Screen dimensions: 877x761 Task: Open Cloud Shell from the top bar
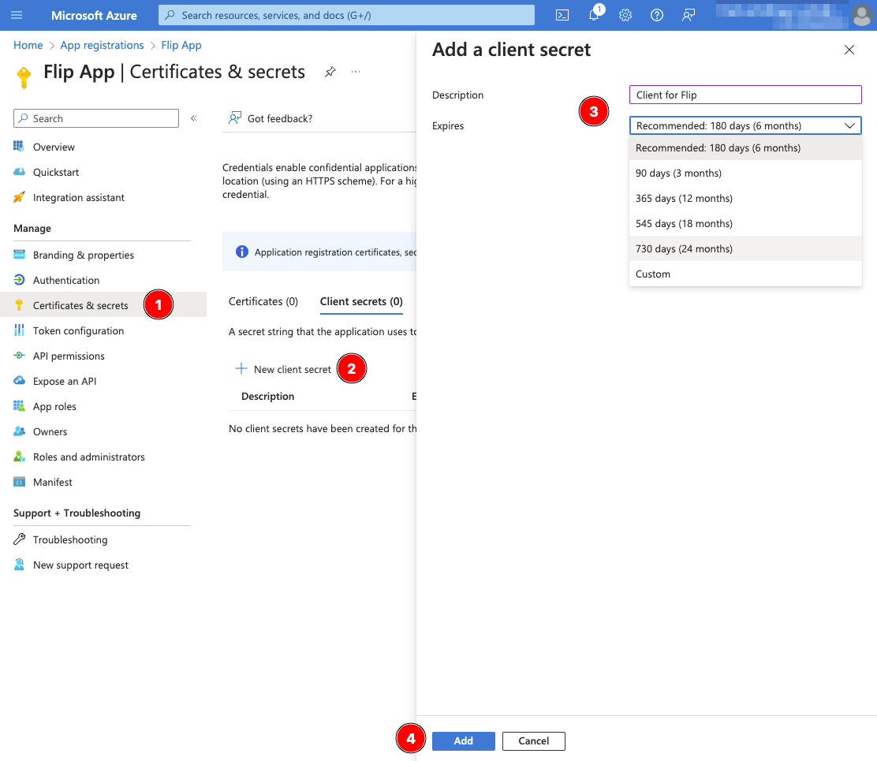[x=562, y=15]
